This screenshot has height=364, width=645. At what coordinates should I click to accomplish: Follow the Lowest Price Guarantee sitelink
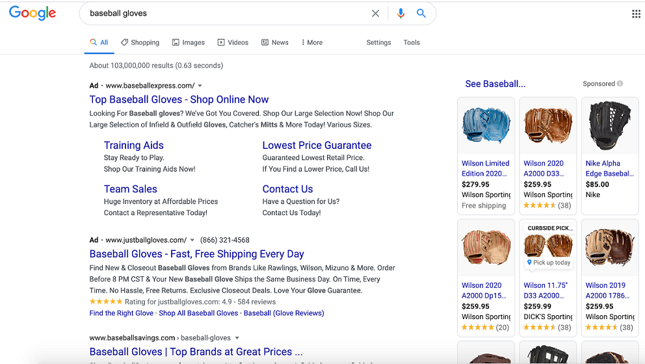pyautogui.click(x=317, y=146)
